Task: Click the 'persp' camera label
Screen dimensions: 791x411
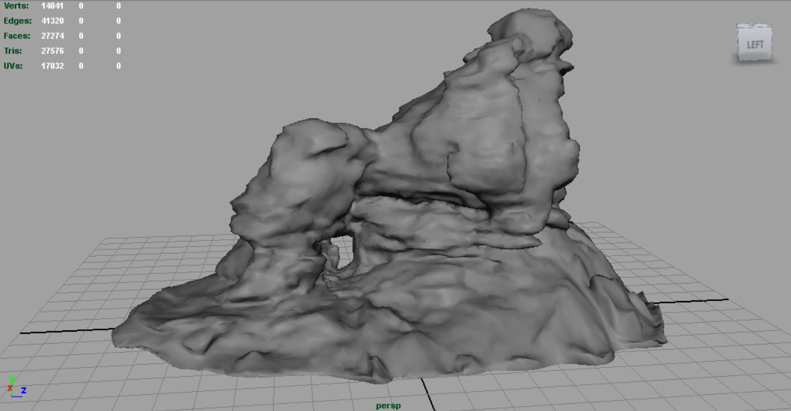Action: (389, 406)
